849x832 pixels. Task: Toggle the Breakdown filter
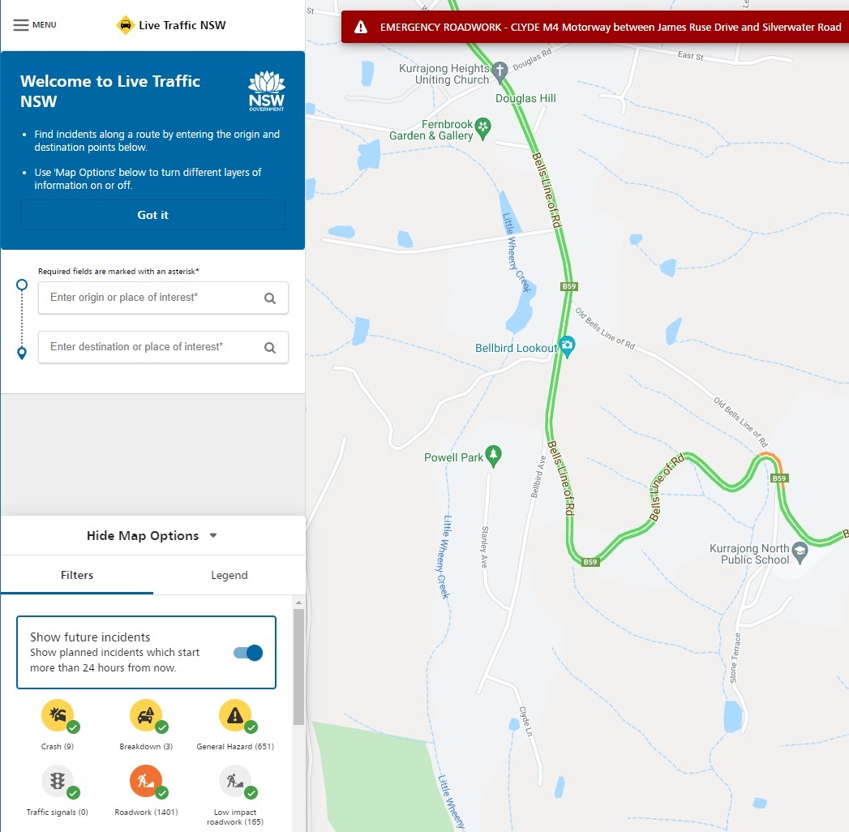coord(147,715)
